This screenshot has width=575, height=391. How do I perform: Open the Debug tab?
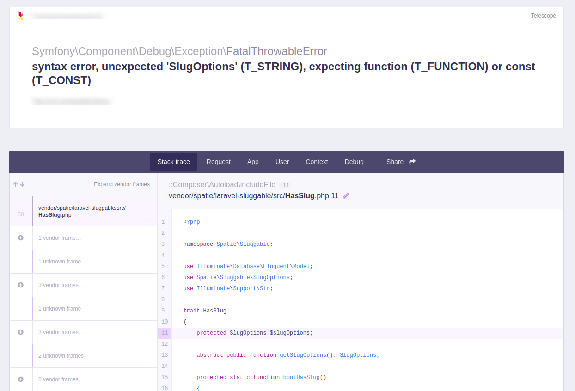click(354, 161)
